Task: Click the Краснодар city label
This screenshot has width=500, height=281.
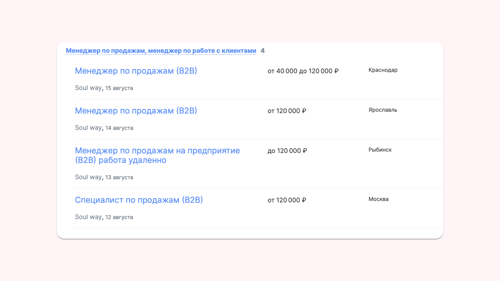Action: click(383, 70)
